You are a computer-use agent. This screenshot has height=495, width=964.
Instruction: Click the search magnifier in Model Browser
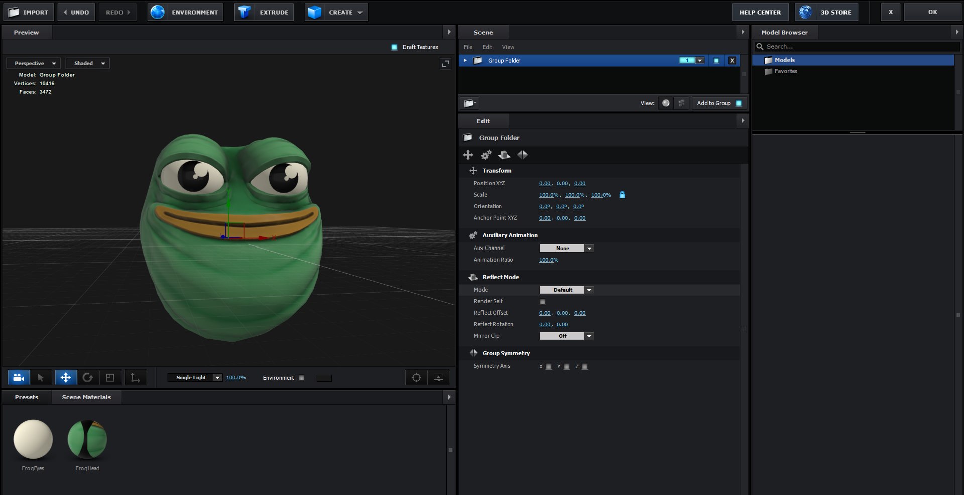[760, 46]
